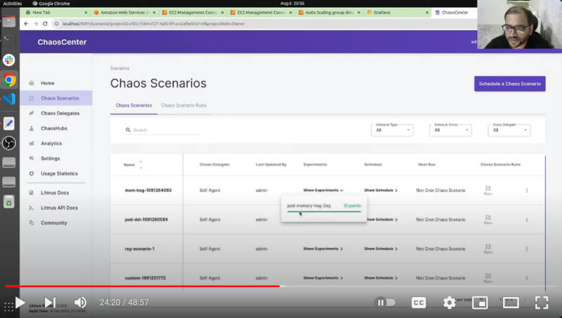
Task: Sort the table by Name arrows
Action: click(x=140, y=165)
